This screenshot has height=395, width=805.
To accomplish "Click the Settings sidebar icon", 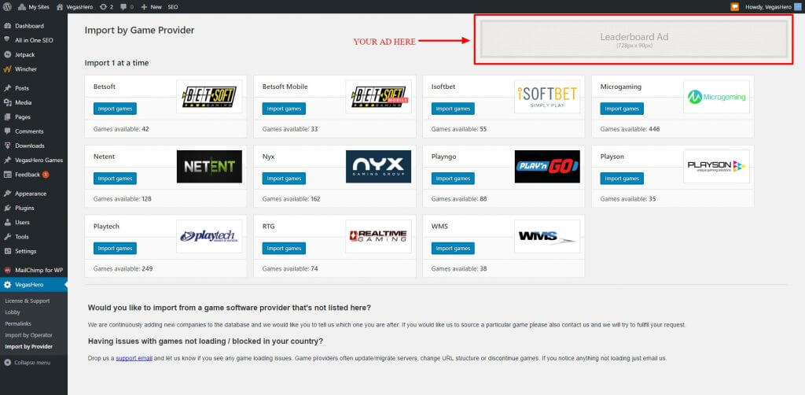I will 7,251.
